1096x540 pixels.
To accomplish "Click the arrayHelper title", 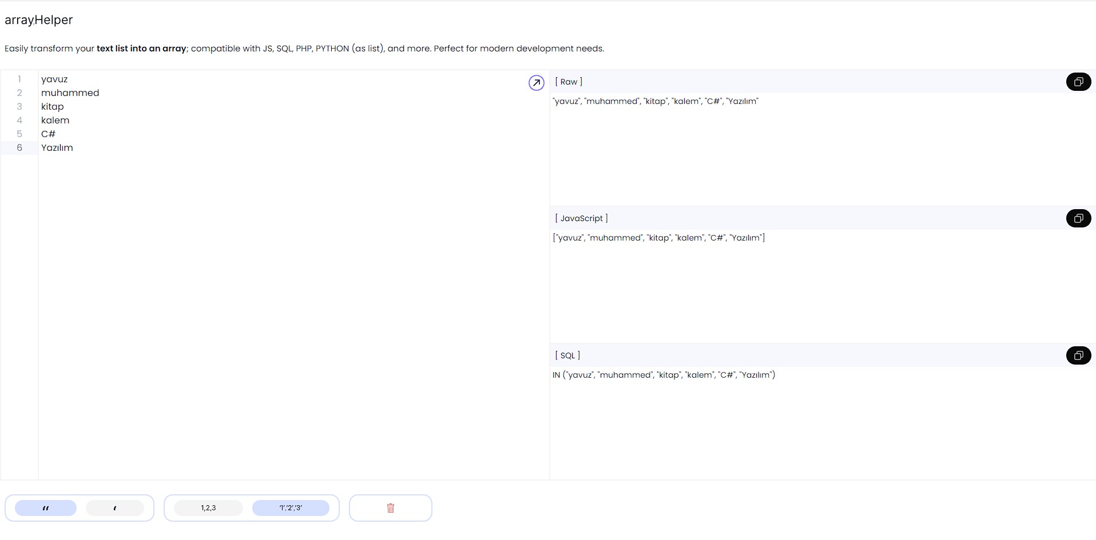I will tap(39, 20).
